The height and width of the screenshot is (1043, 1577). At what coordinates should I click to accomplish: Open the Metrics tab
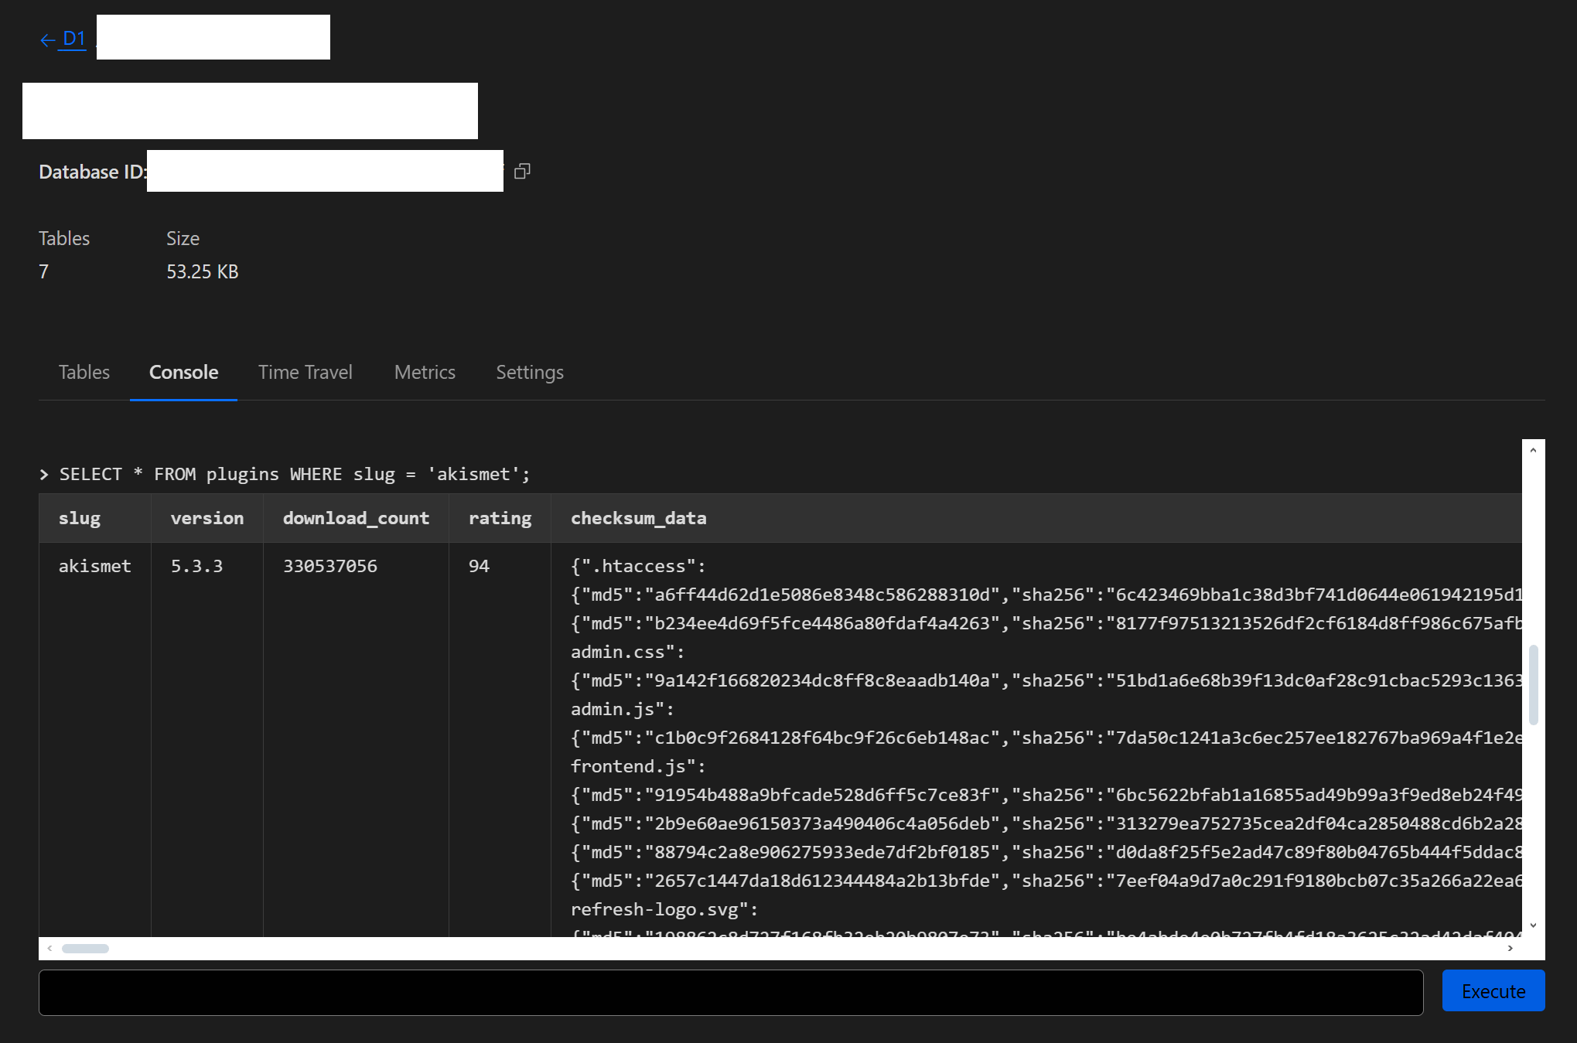pos(425,372)
